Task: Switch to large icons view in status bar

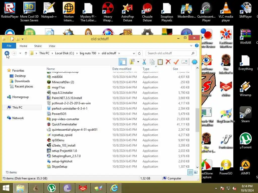Action: pos(196,172)
